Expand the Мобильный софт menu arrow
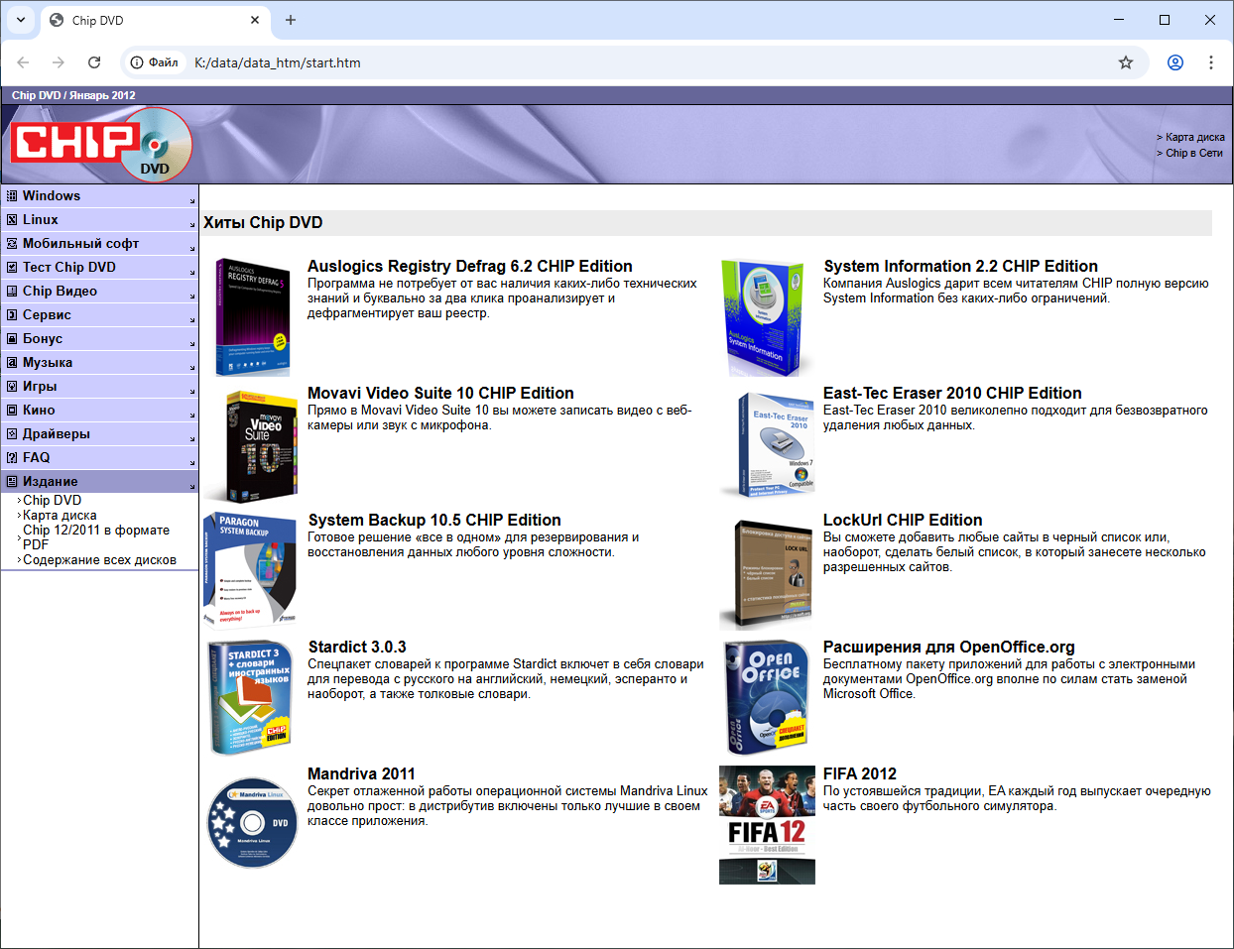 point(192,249)
